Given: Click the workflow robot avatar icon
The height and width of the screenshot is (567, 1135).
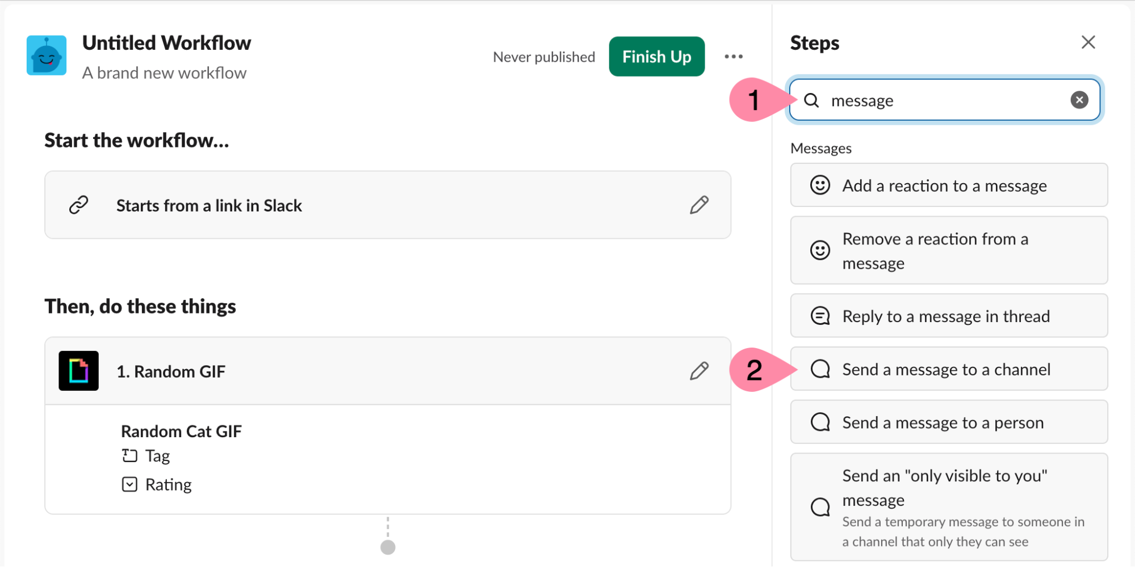Looking at the screenshot, I should [47, 56].
